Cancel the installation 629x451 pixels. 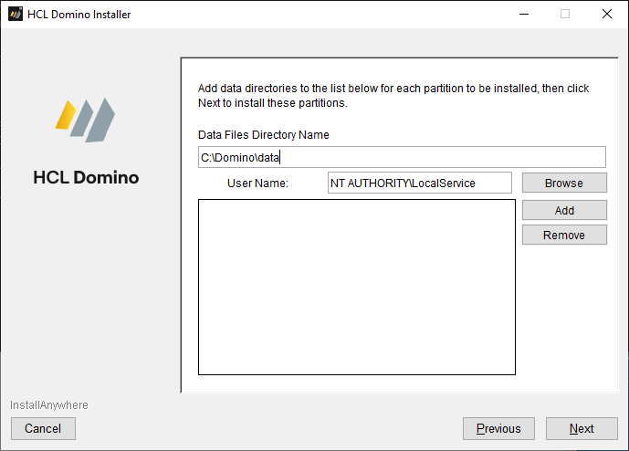pos(43,428)
